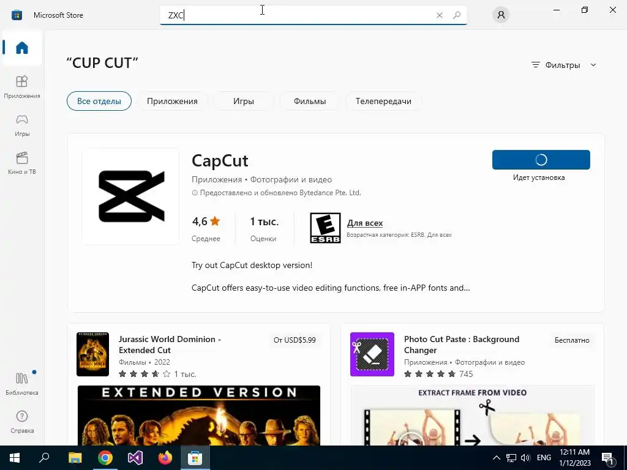Click the search magnifier icon
Image resolution: width=627 pixels, height=470 pixels.
[x=457, y=15]
